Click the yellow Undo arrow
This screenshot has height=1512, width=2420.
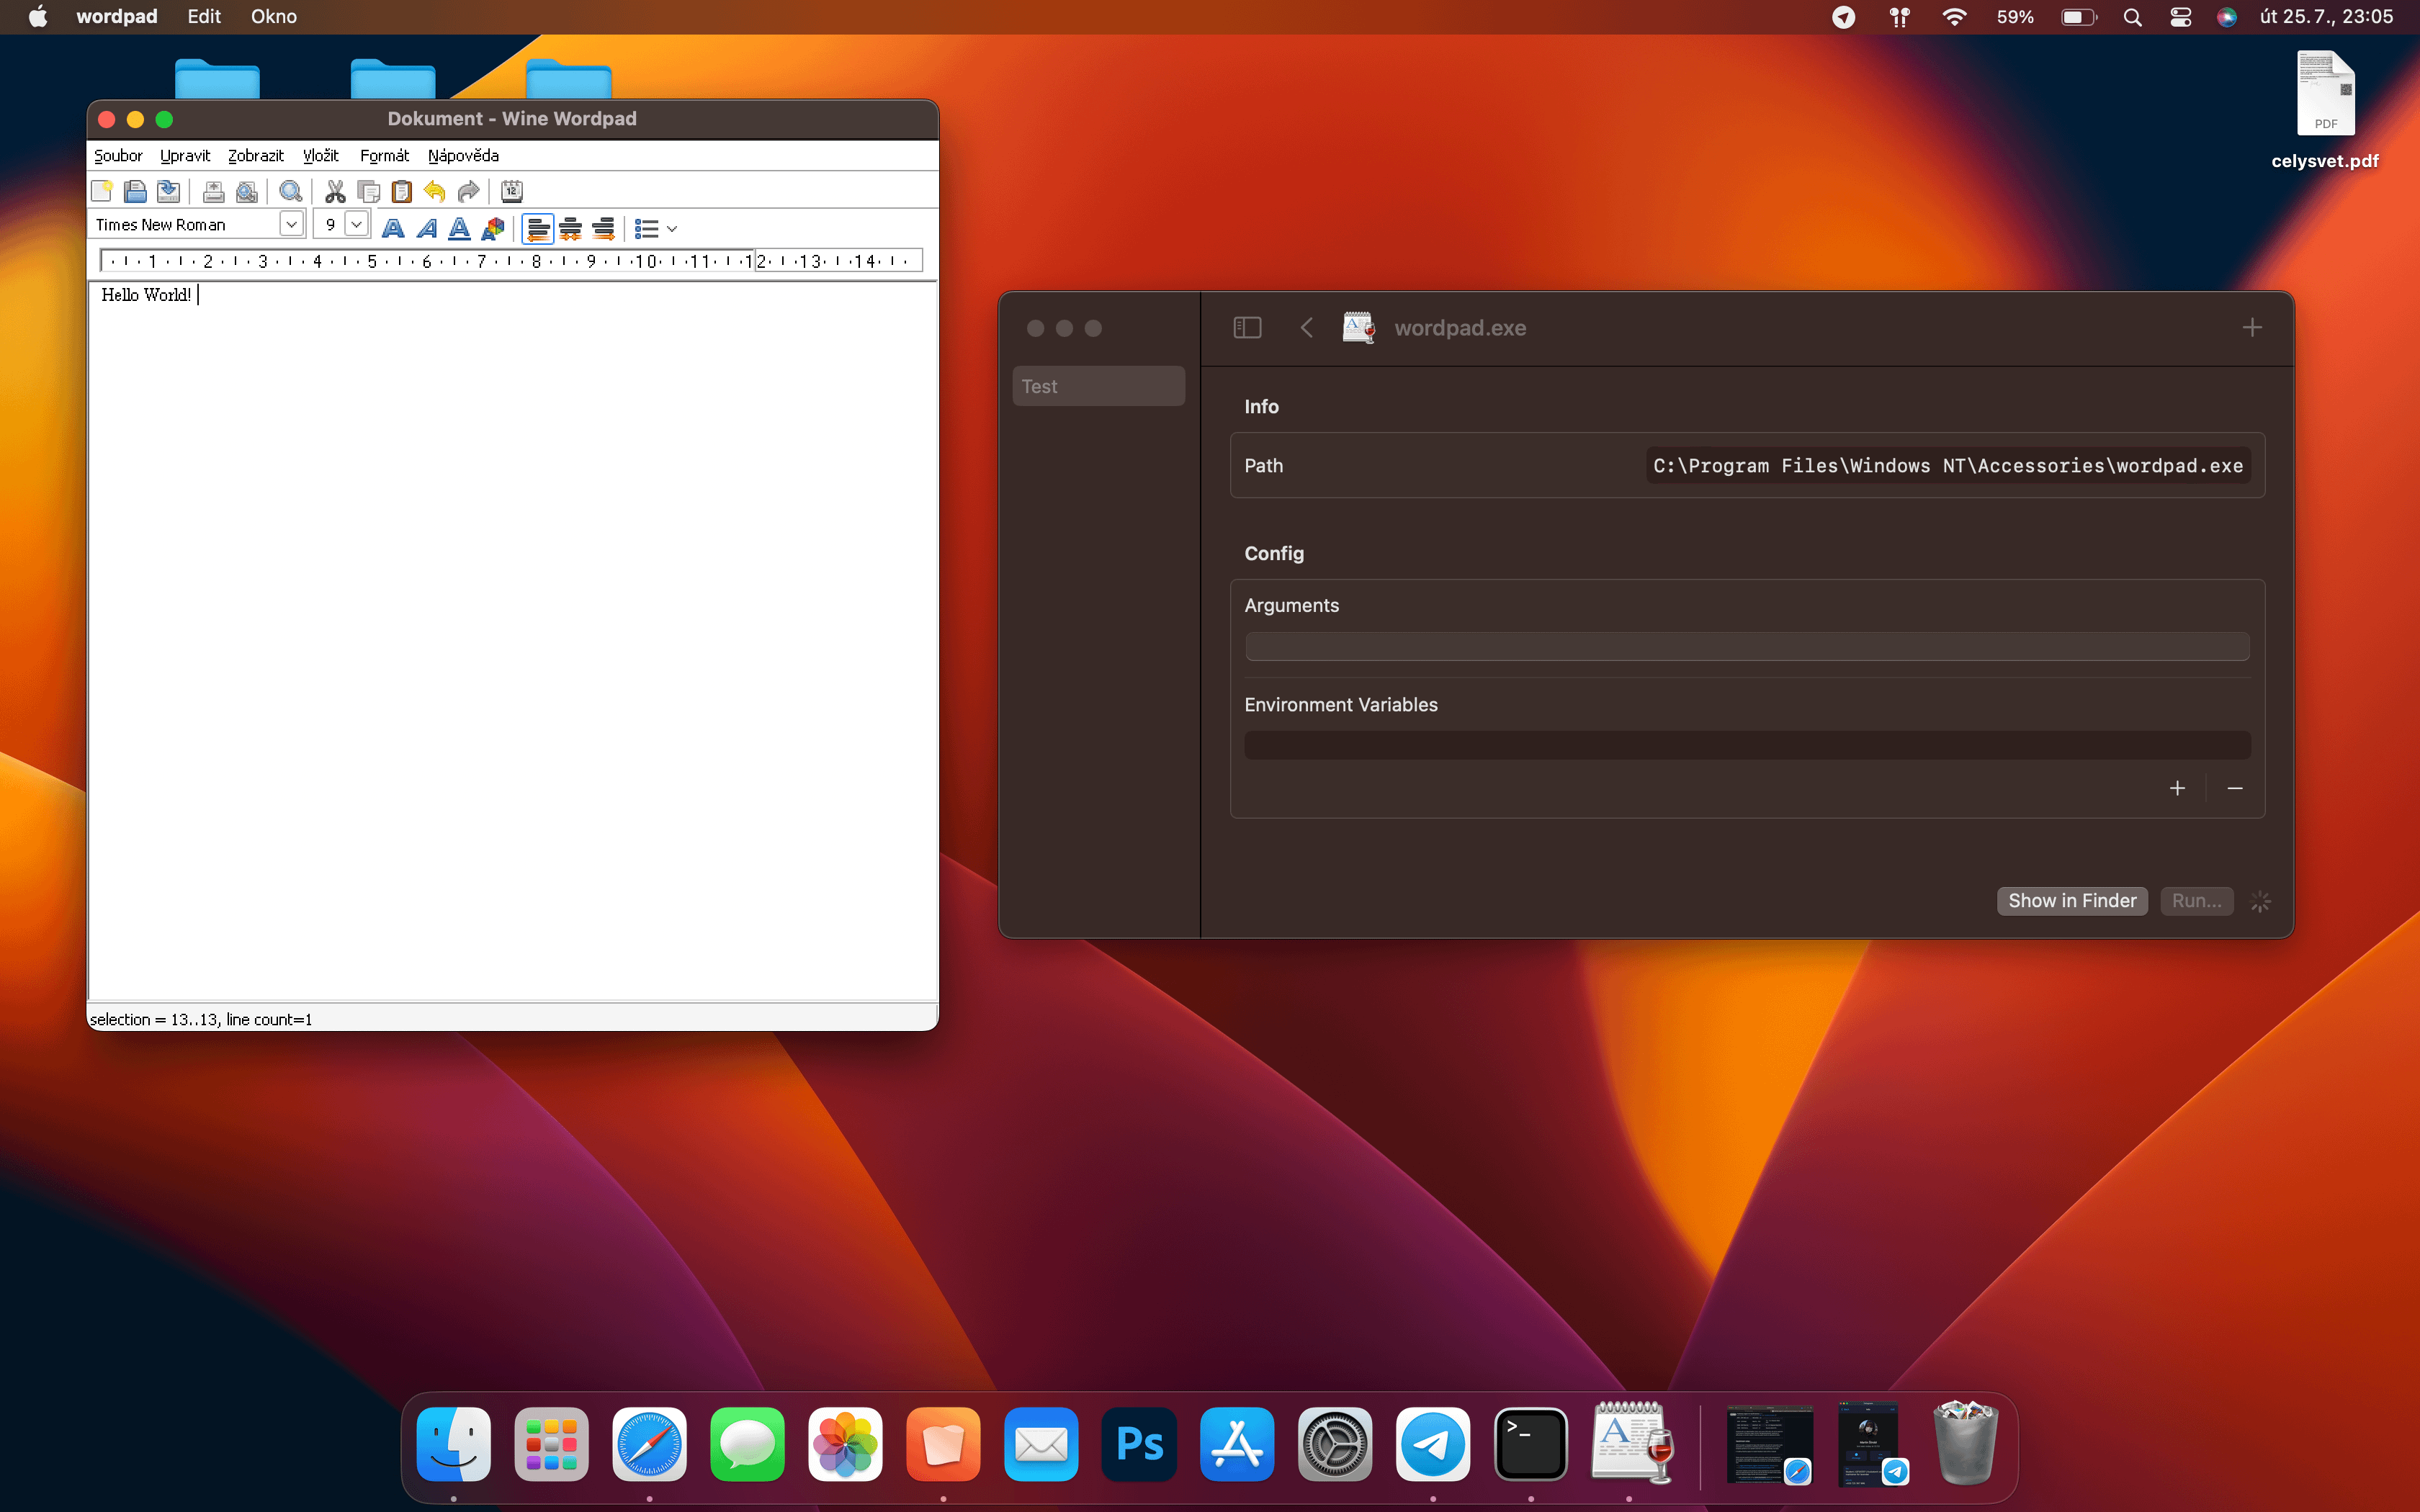[x=434, y=191]
